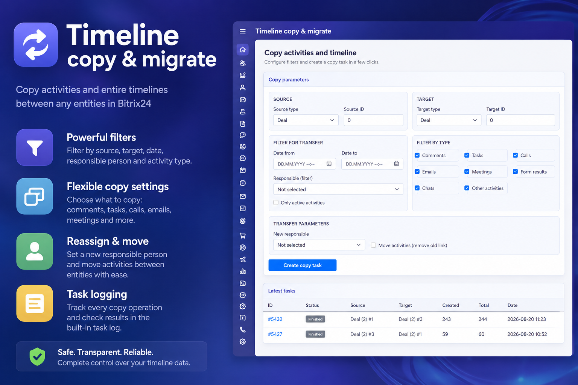Open the concentric target icon in sidebar
The height and width of the screenshot is (385, 578).
coord(243,247)
